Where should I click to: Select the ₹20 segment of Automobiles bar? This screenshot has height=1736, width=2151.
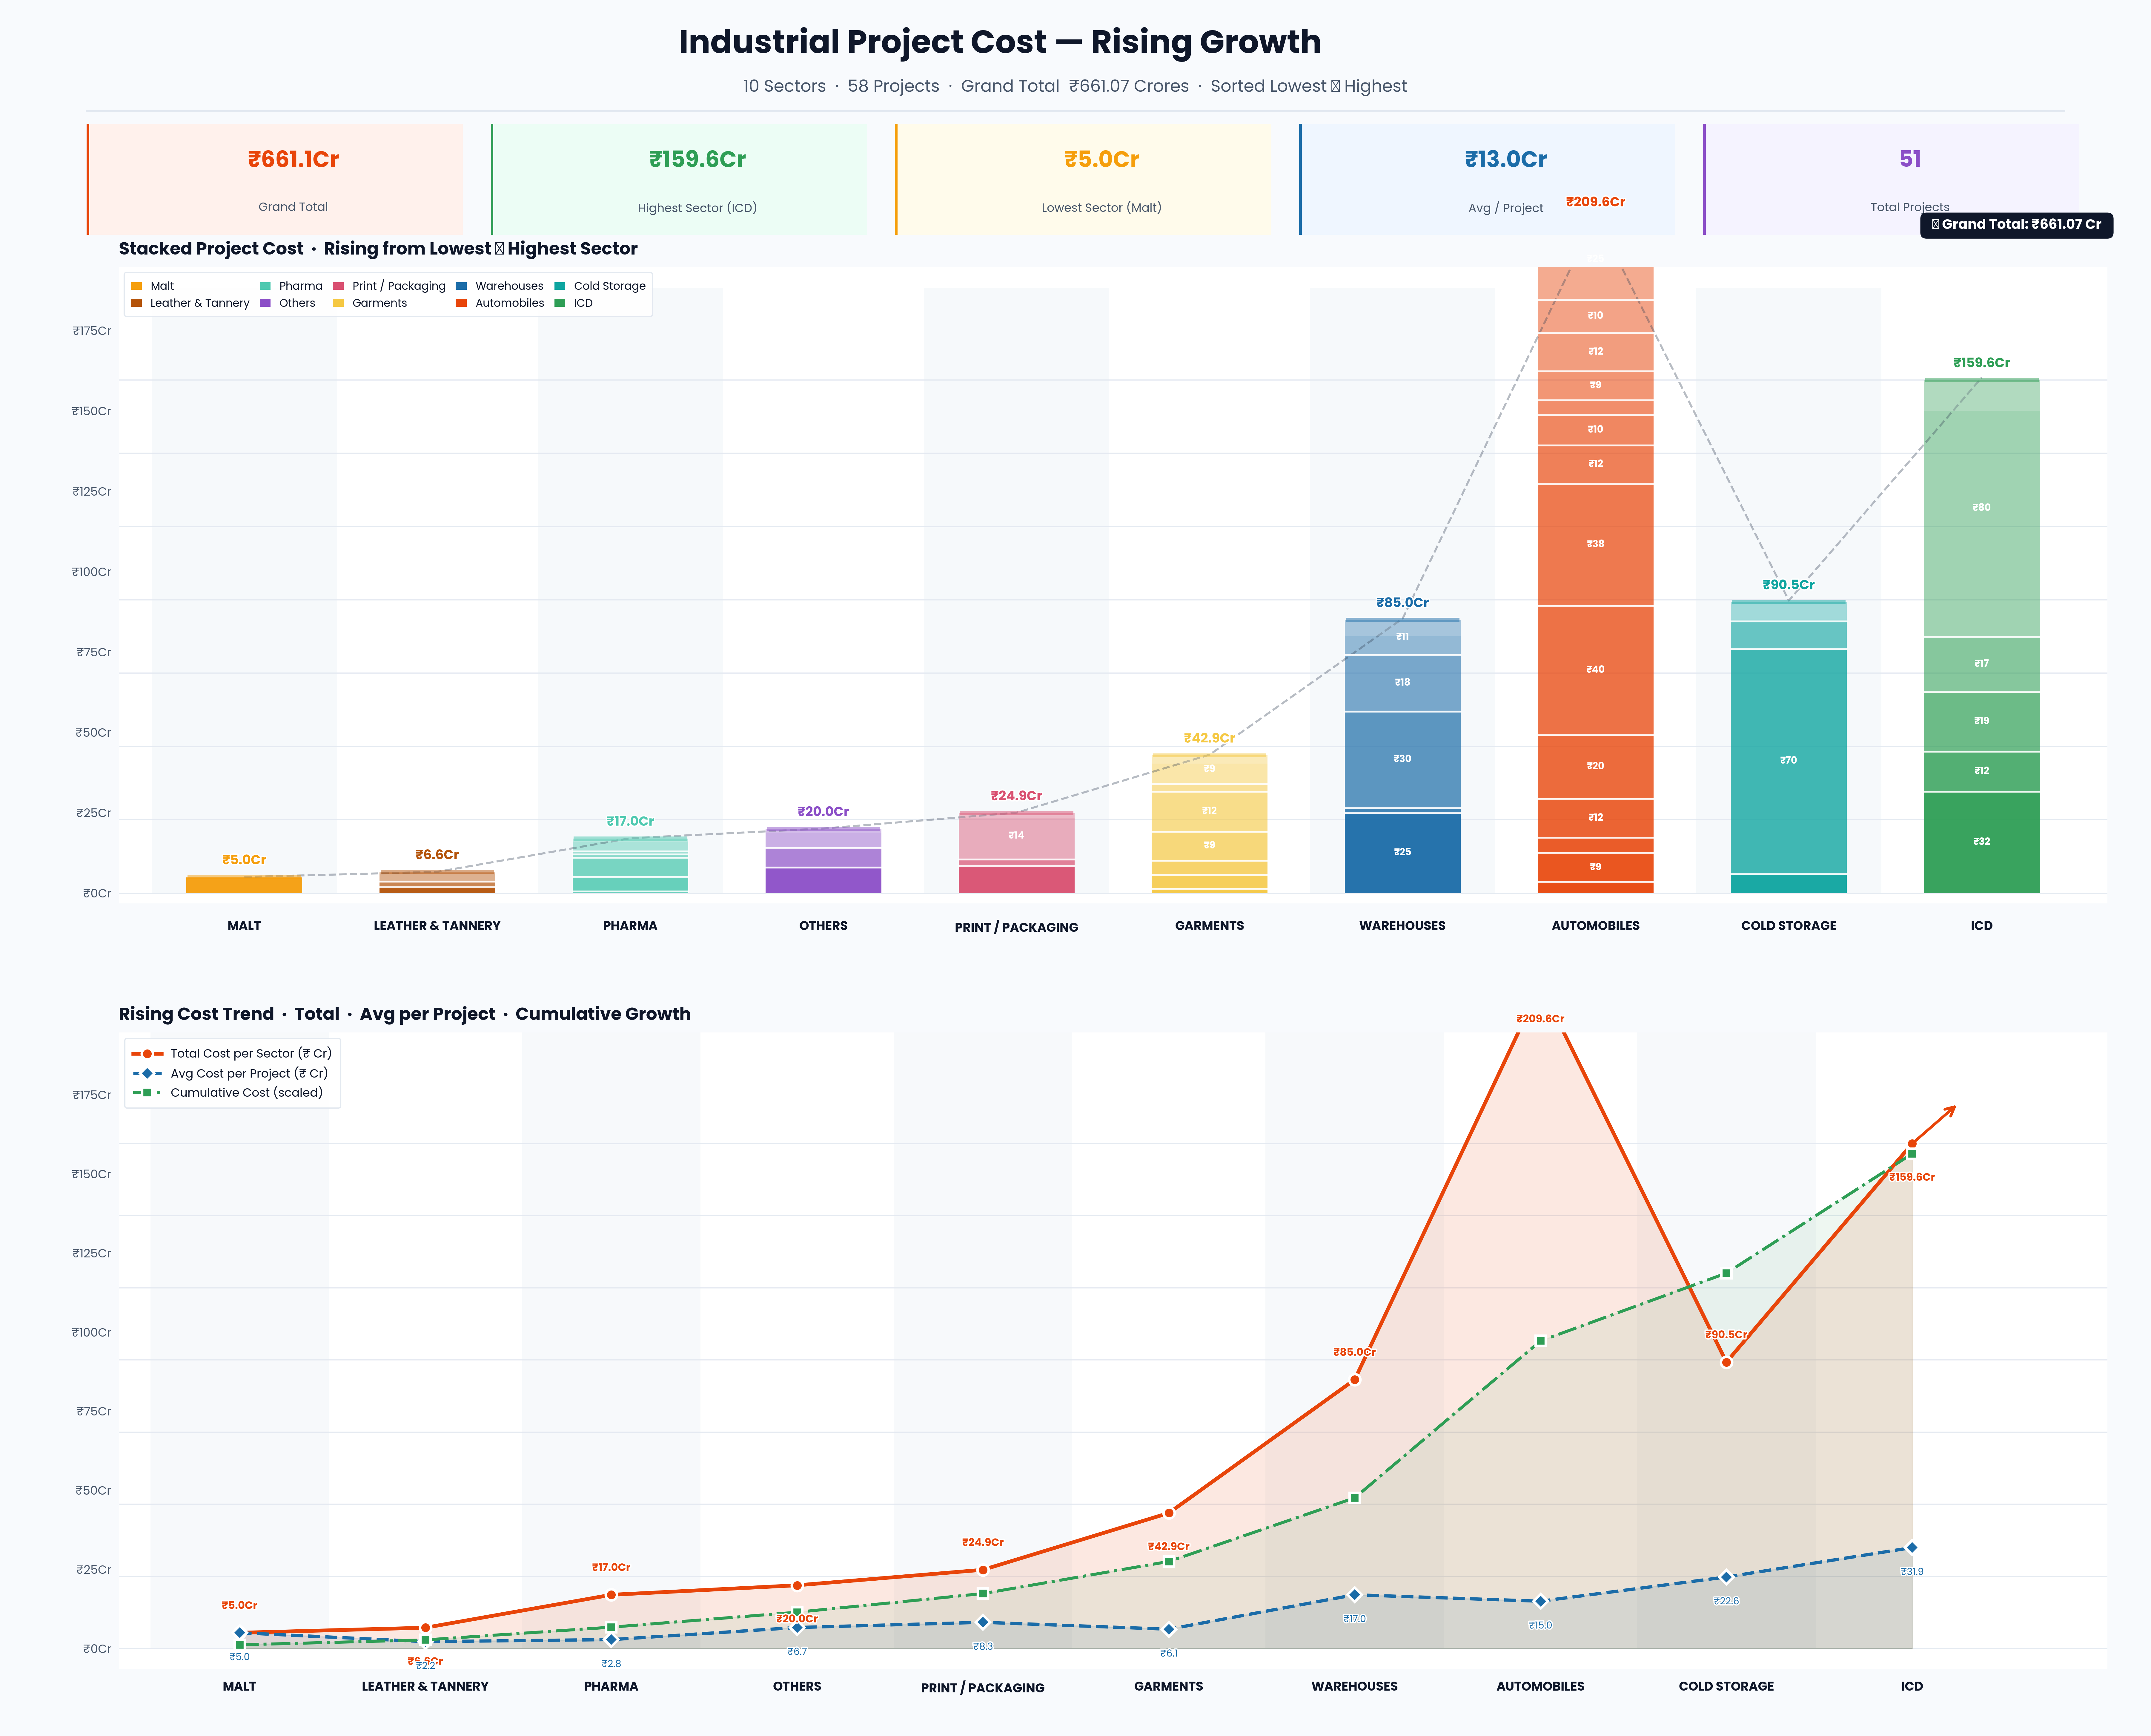(x=1595, y=767)
